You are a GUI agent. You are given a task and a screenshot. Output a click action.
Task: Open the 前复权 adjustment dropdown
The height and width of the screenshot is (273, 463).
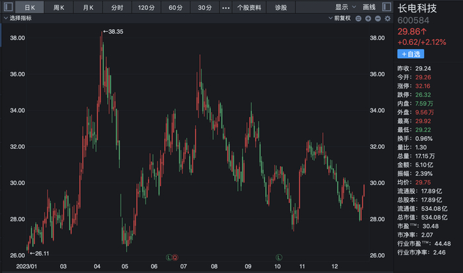[340, 19]
